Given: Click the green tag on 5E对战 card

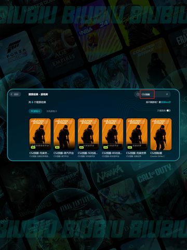Looking at the screenshot, I should [81, 147].
